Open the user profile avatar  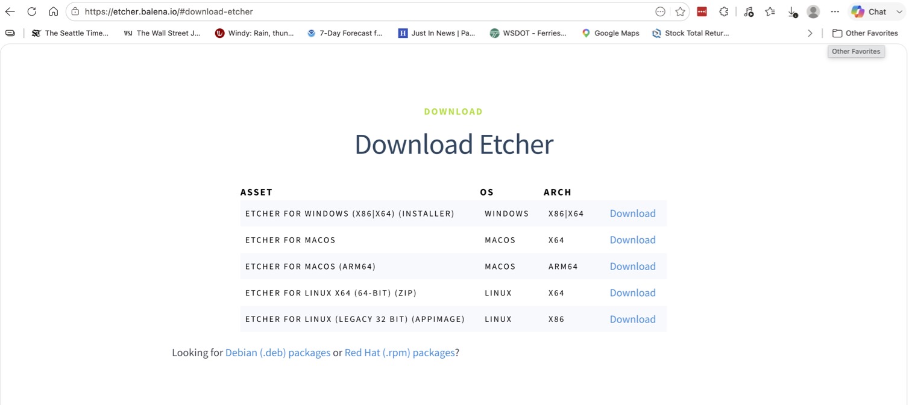(813, 11)
